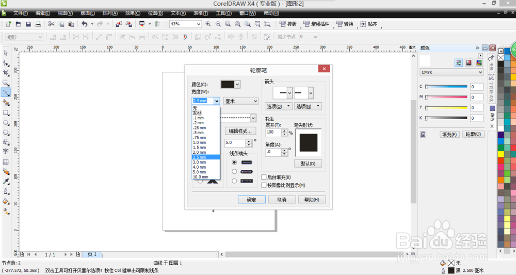Click the 帮助(H) button in the dialog
Screen dimensions: 516x275
click(x=312, y=200)
